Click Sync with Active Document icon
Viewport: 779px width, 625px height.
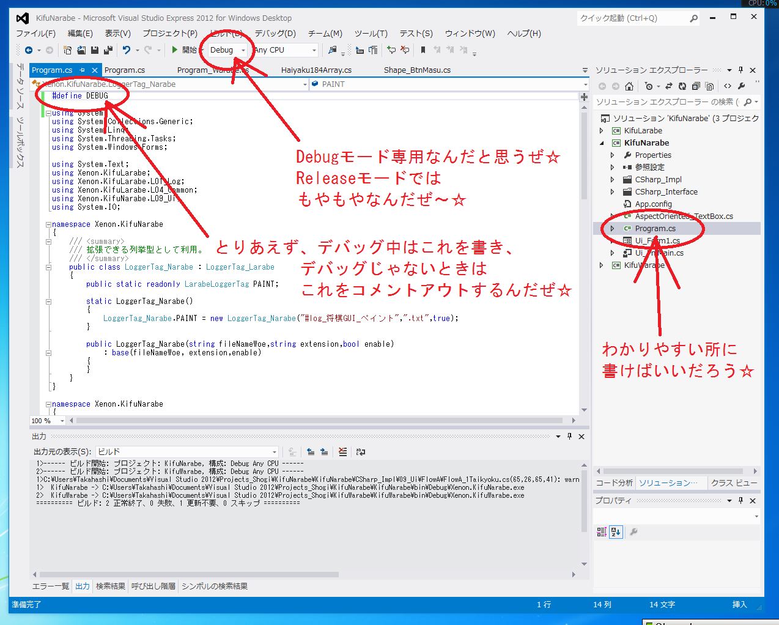tap(669, 86)
